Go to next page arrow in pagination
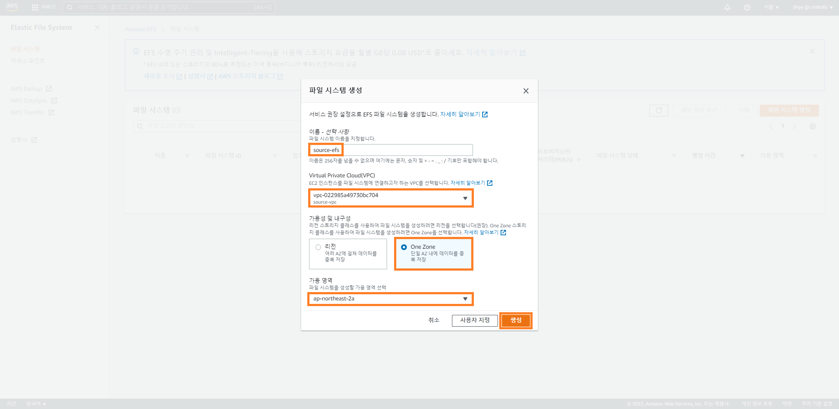Viewport: 839px width, 409px height. pyautogui.click(x=794, y=127)
